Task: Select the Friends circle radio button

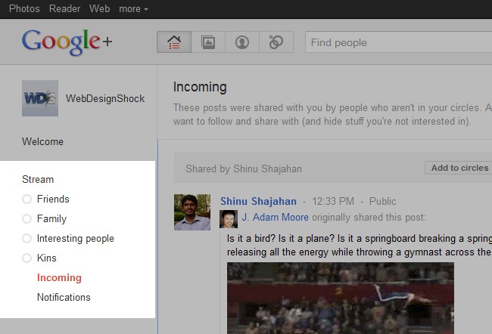Action: click(27, 199)
